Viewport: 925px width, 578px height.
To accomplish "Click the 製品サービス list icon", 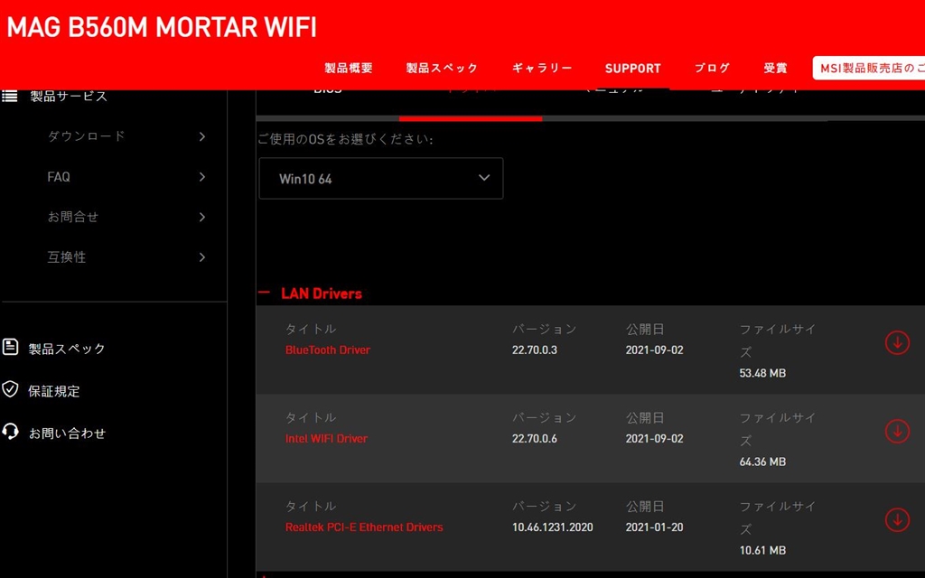I will pyautogui.click(x=9, y=96).
